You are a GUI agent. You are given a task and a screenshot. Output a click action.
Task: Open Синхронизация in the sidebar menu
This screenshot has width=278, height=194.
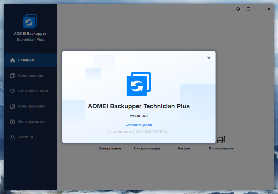click(30, 91)
